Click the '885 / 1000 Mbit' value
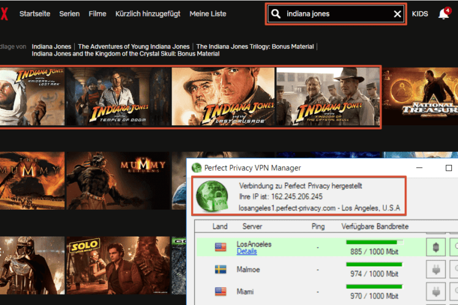The image size is (458, 305). tap(374, 251)
